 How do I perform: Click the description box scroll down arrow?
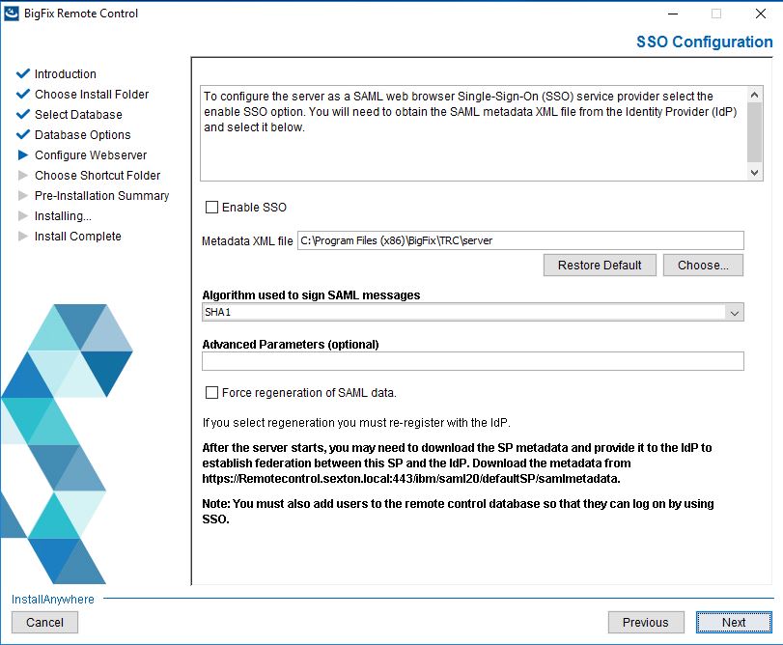(x=755, y=173)
